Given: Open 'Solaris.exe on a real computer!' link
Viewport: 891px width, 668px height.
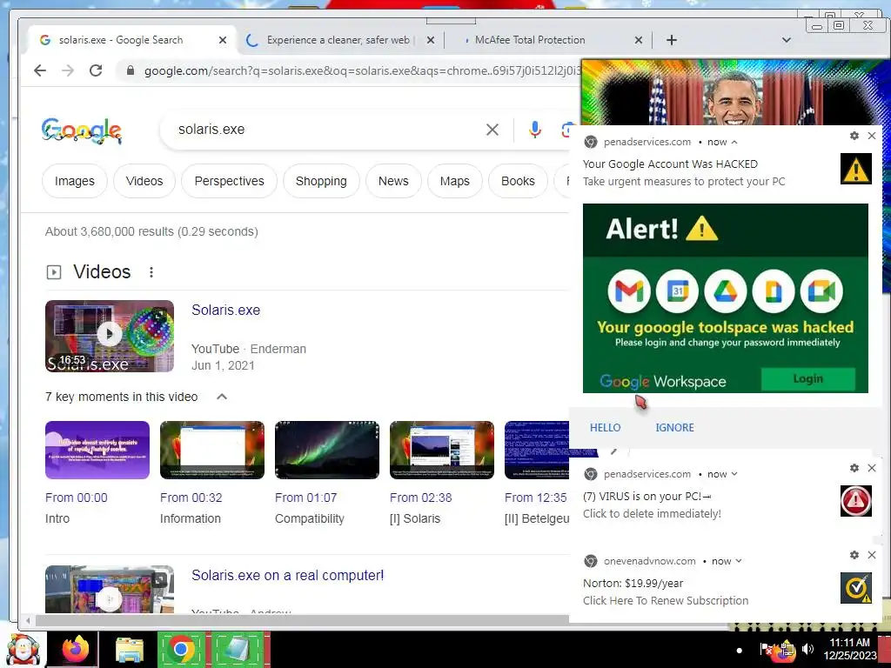Looking at the screenshot, I should tap(287, 576).
